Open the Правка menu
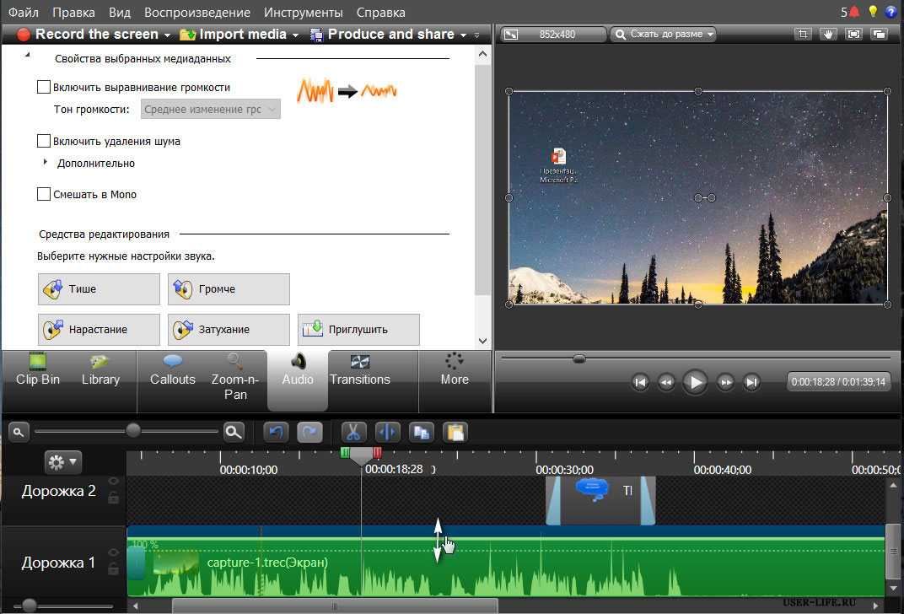The width and height of the screenshot is (904, 614). coord(73,12)
